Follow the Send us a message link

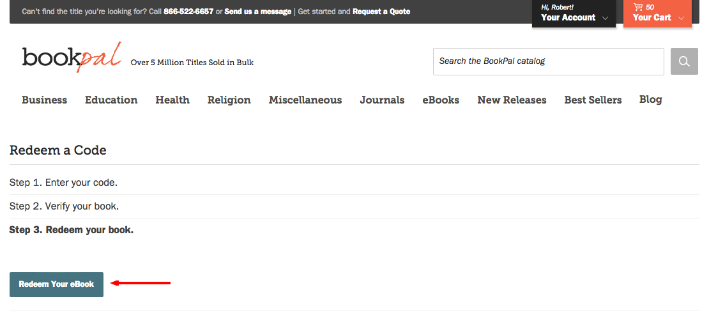click(258, 12)
